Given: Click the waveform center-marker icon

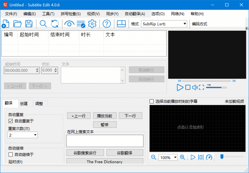Looking at the screenshot, I should 201,157.
